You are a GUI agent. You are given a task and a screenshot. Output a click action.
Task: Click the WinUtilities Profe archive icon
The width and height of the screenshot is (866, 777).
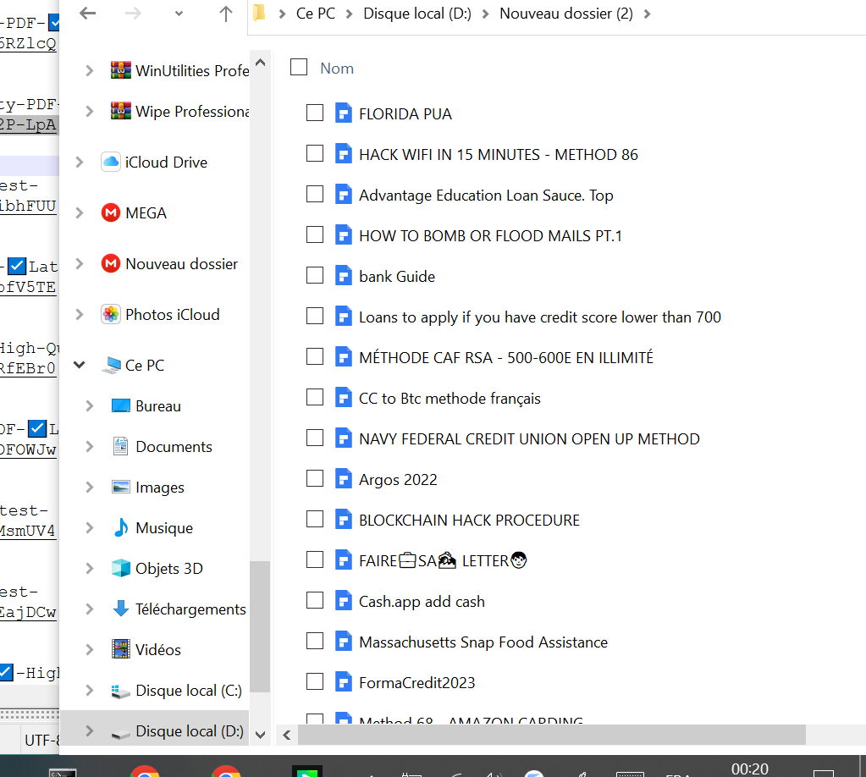click(x=121, y=70)
